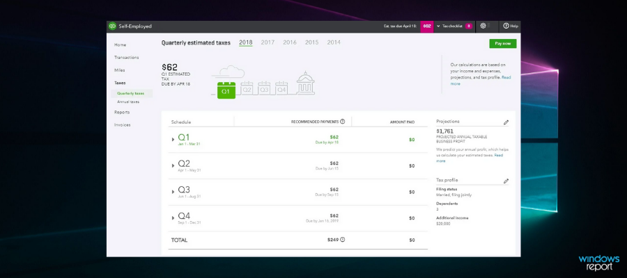Click the 'Est. tax due April 18' label
Screen dimensions: 627x278
[400, 26]
